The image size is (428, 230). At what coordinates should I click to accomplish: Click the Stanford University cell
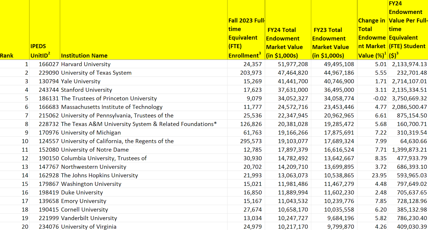tap(144, 90)
